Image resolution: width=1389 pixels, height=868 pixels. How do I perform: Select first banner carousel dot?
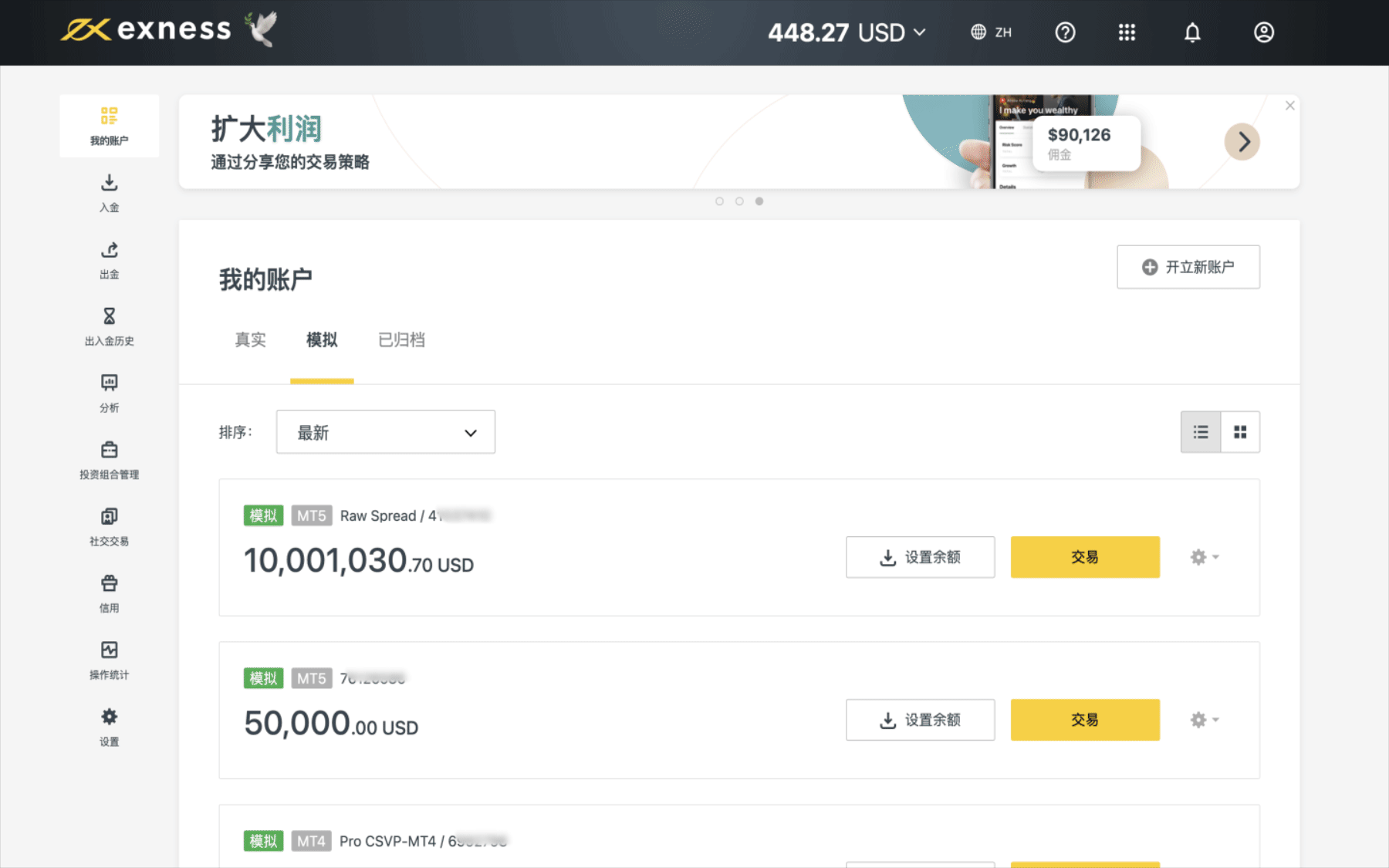(x=719, y=201)
